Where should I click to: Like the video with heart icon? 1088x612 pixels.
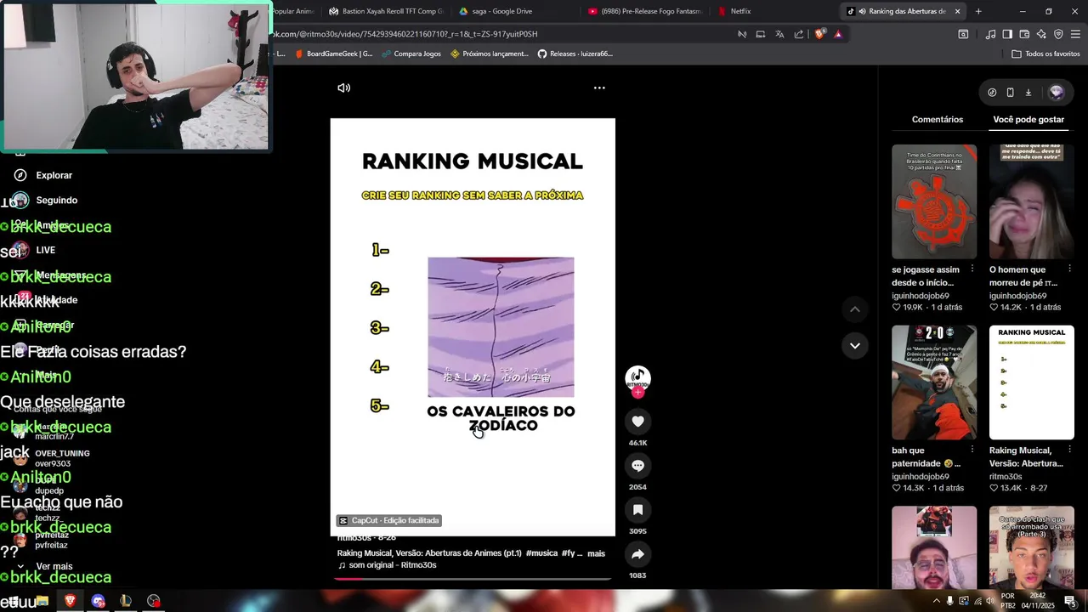(637, 421)
